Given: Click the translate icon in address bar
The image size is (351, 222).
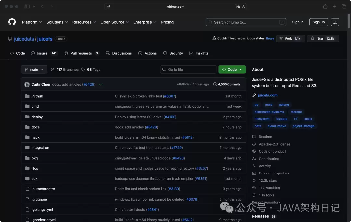Looking at the screenshot, I should tap(238, 7).
